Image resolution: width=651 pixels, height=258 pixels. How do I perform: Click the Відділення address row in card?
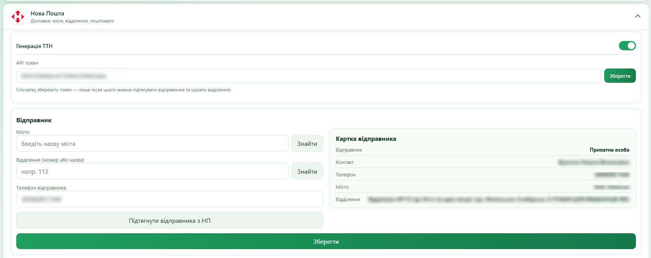(482, 199)
